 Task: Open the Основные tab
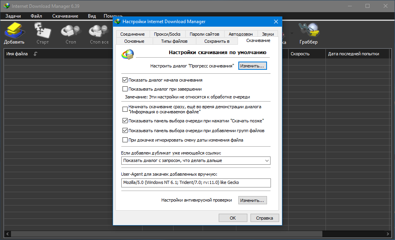click(134, 41)
